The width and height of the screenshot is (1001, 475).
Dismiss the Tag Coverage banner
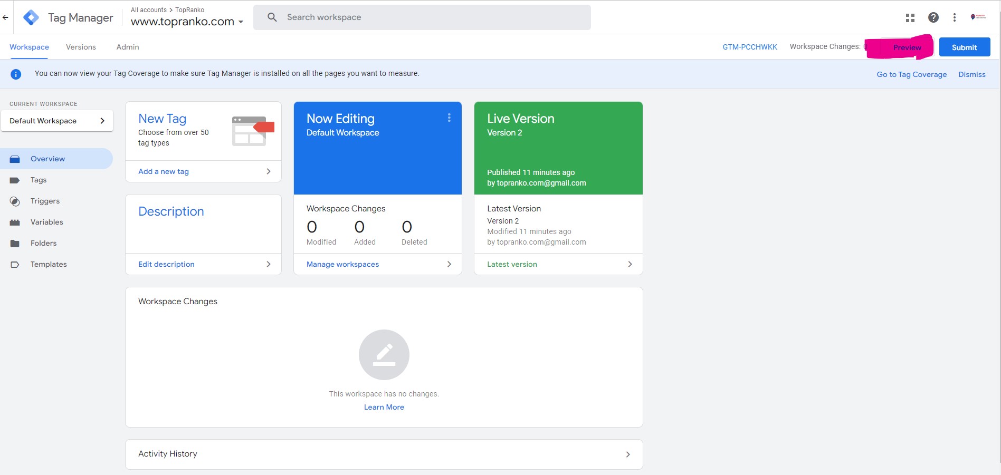point(972,74)
